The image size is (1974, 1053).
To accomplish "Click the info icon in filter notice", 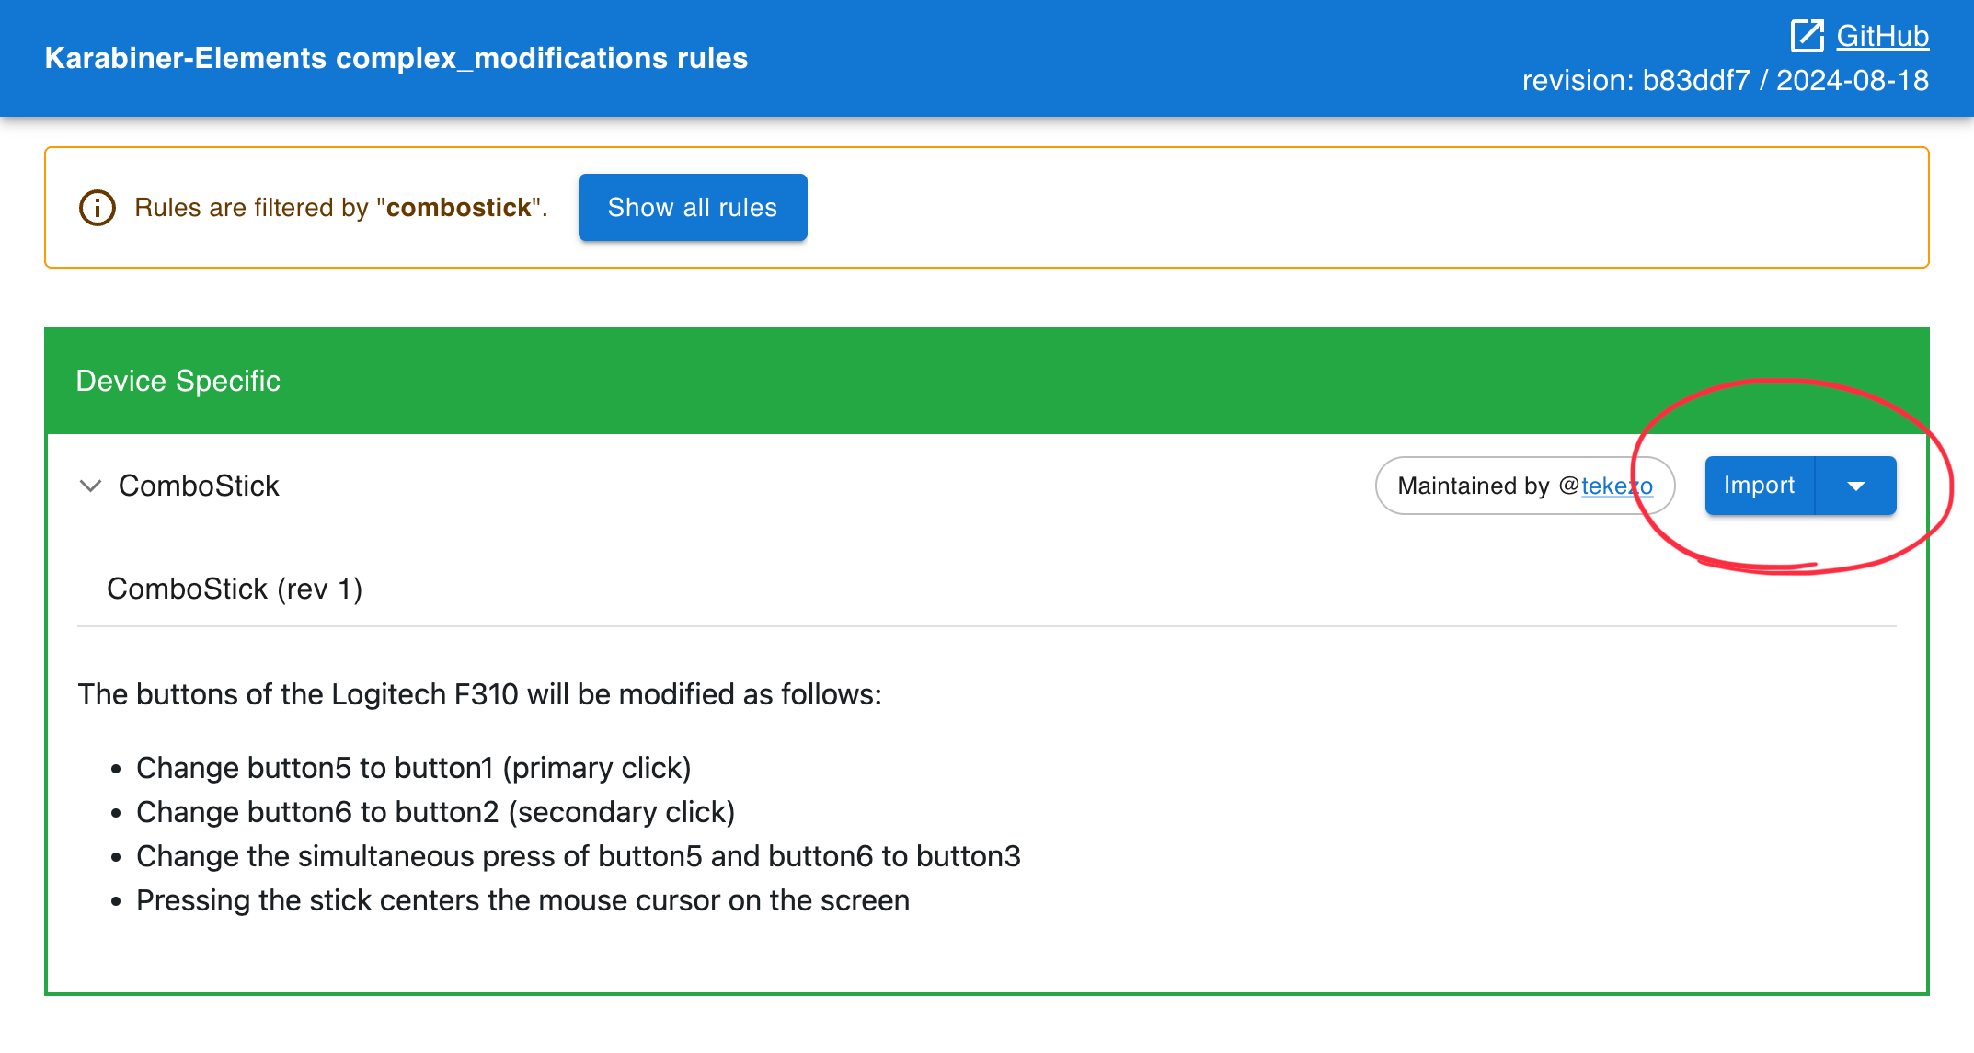I will point(98,208).
